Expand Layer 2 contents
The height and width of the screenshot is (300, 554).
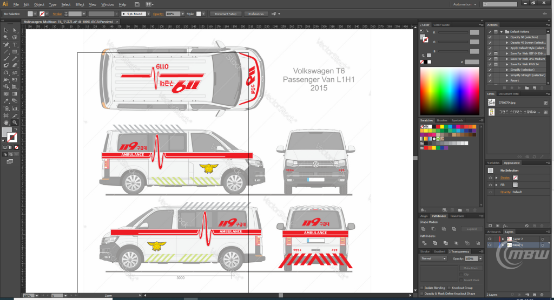503,239
